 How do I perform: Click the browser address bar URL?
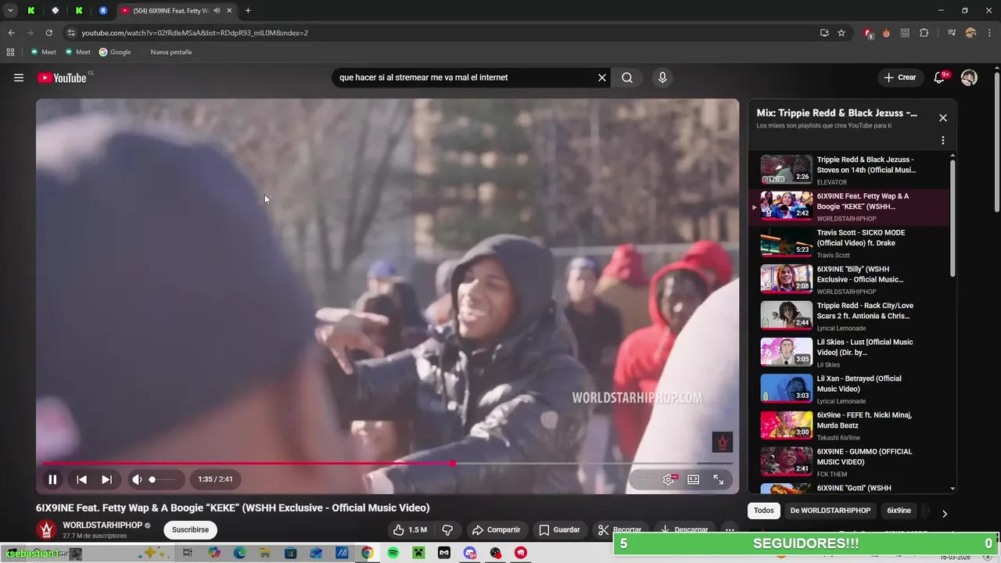pyautogui.click(x=195, y=33)
